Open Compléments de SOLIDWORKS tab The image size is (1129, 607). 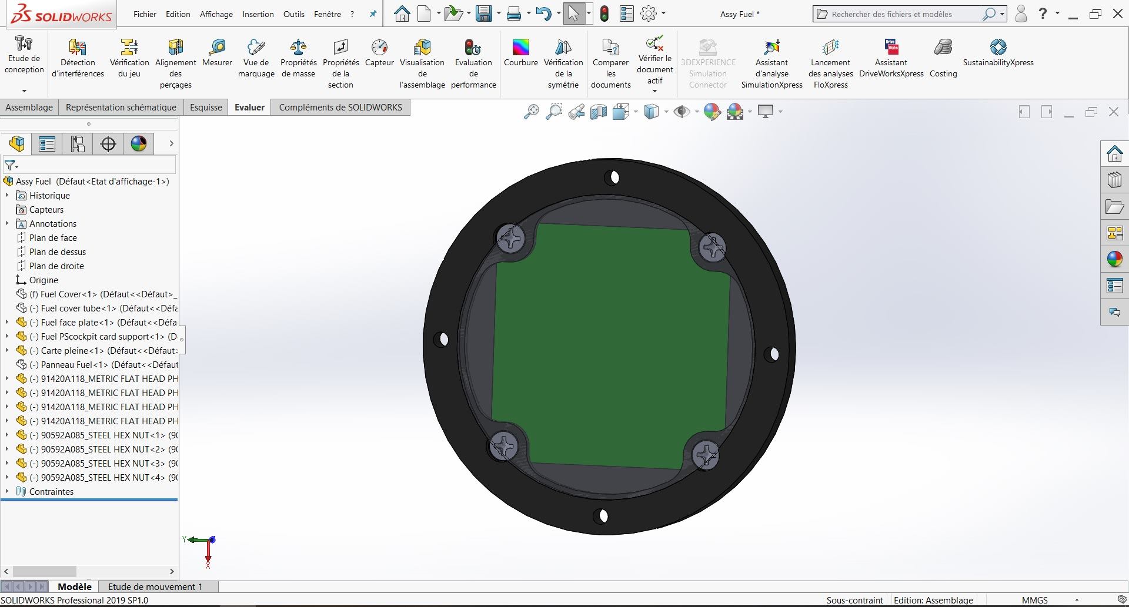tap(340, 108)
